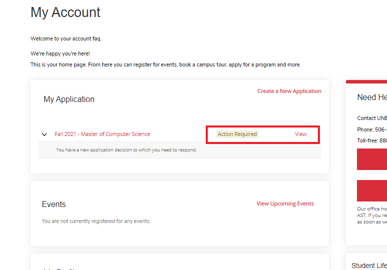Click the not registered for events message
Image resolution: width=387 pixels, height=270 pixels.
click(96, 221)
